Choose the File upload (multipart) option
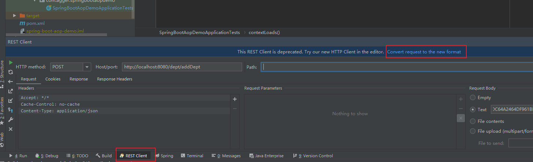Viewport: 533px width, 162px height. (473, 131)
